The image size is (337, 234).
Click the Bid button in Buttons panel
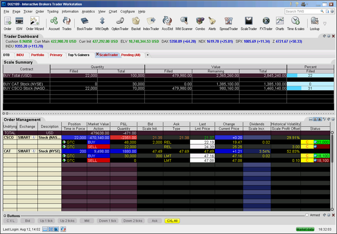(27, 221)
